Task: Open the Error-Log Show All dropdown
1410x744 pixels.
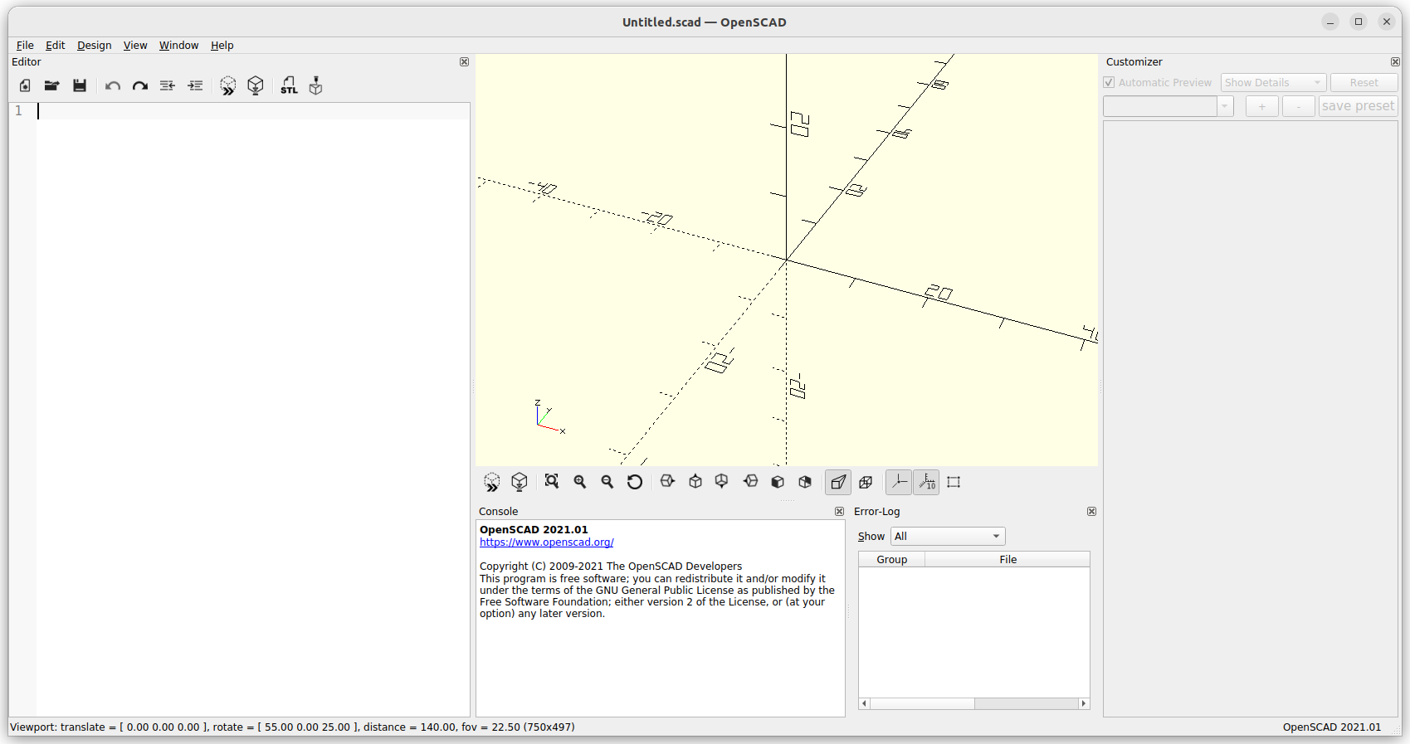Action: tap(948, 537)
